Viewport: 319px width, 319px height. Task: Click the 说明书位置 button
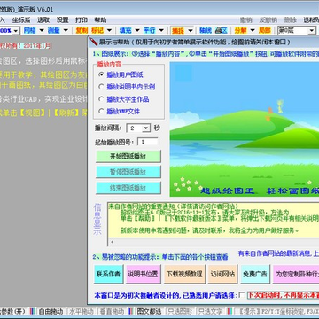(144, 274)
